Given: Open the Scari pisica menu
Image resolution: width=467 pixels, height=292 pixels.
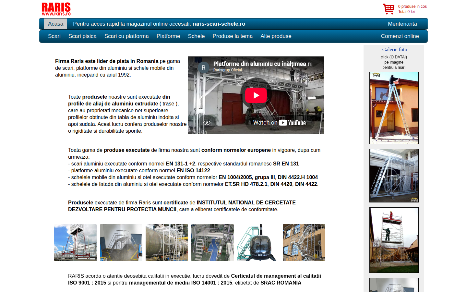Looking at the screenshot, I should click(82, 36).
